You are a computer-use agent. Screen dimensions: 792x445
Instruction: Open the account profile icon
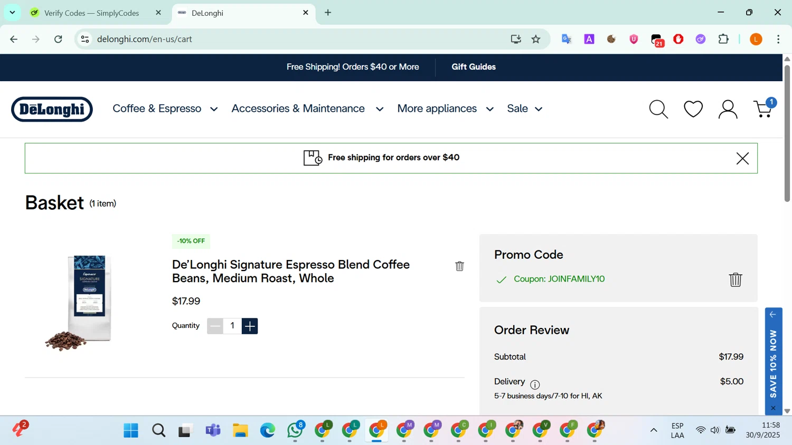(x=728, y=109)
